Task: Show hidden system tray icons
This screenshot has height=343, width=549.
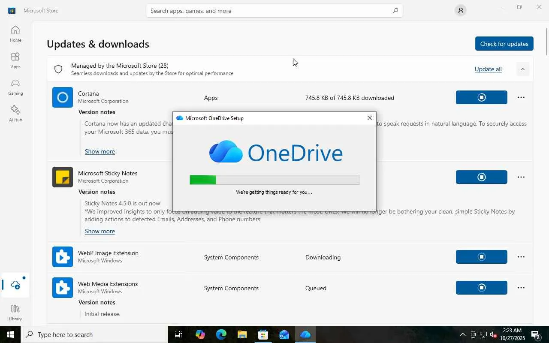Action: point(462,334)
